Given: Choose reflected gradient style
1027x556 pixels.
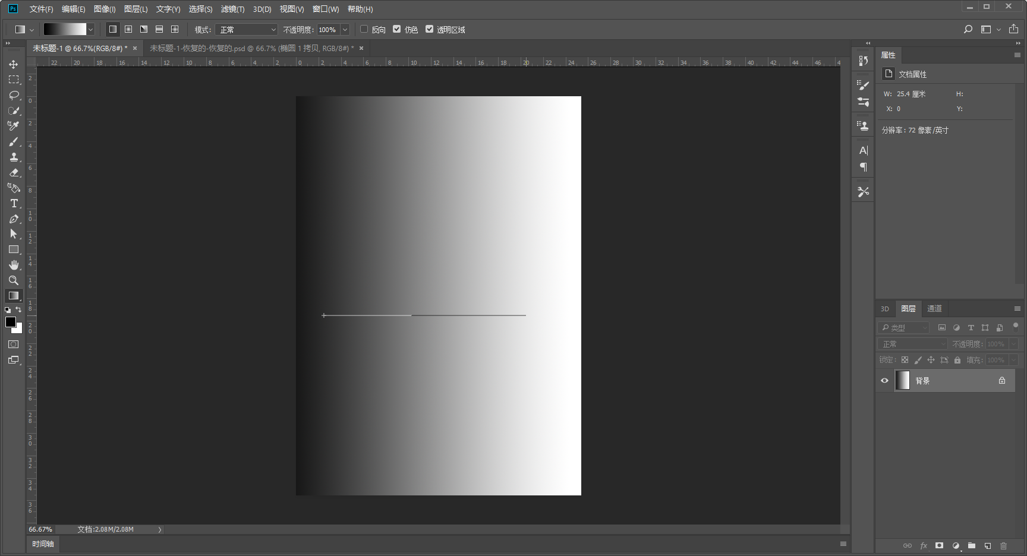Looking at the screenshot, I should point(159,29).
